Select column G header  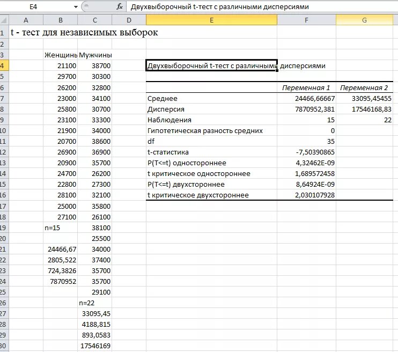point(364,20)
